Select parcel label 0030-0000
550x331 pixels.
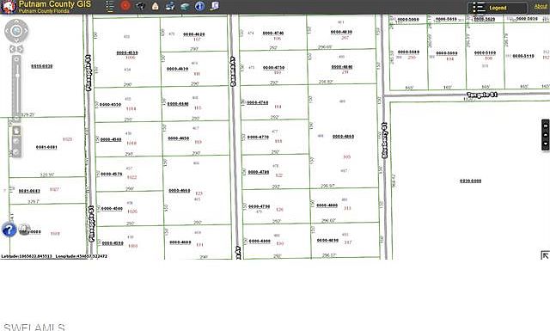pos(470,181)
